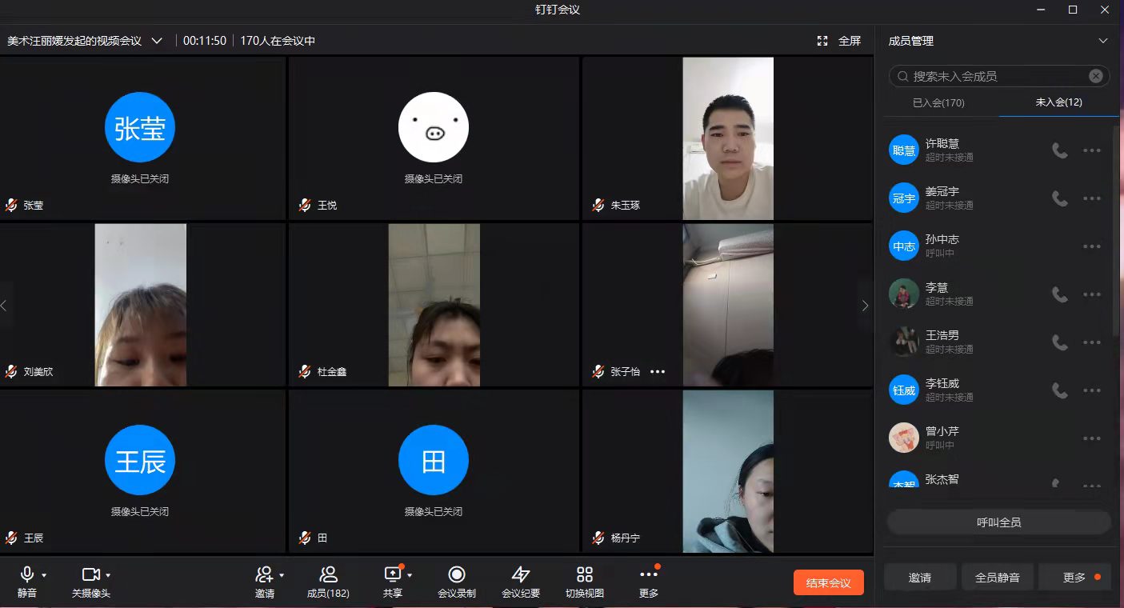Viewport: 1124px width, 608px height.
Task: Click the switch view (切换视图) icon
Action: coord(585,574)
